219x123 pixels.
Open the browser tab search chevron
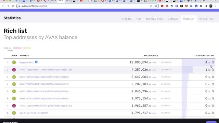click(x=216, y=1)
